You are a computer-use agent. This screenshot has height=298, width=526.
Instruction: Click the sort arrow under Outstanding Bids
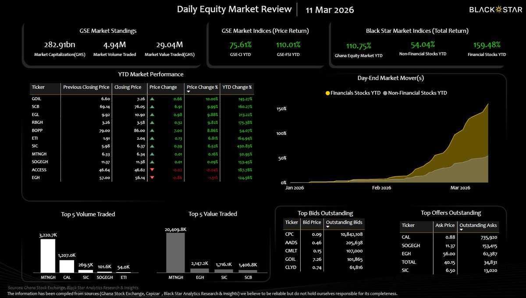[329, 228]
